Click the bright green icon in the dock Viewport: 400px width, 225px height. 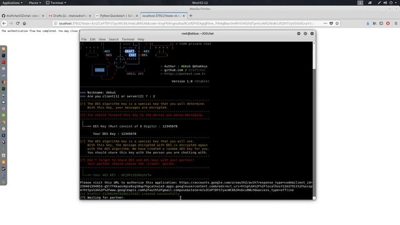pyautogui.click(x=3, y=115)
